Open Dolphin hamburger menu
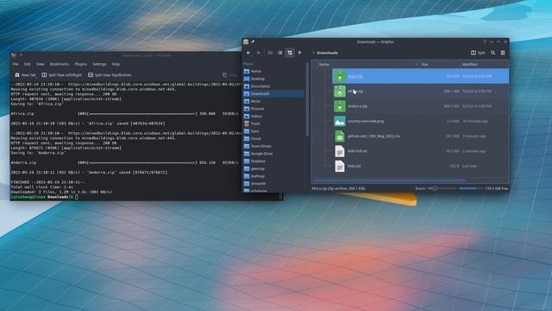552x311 pixels. point(503,53)
